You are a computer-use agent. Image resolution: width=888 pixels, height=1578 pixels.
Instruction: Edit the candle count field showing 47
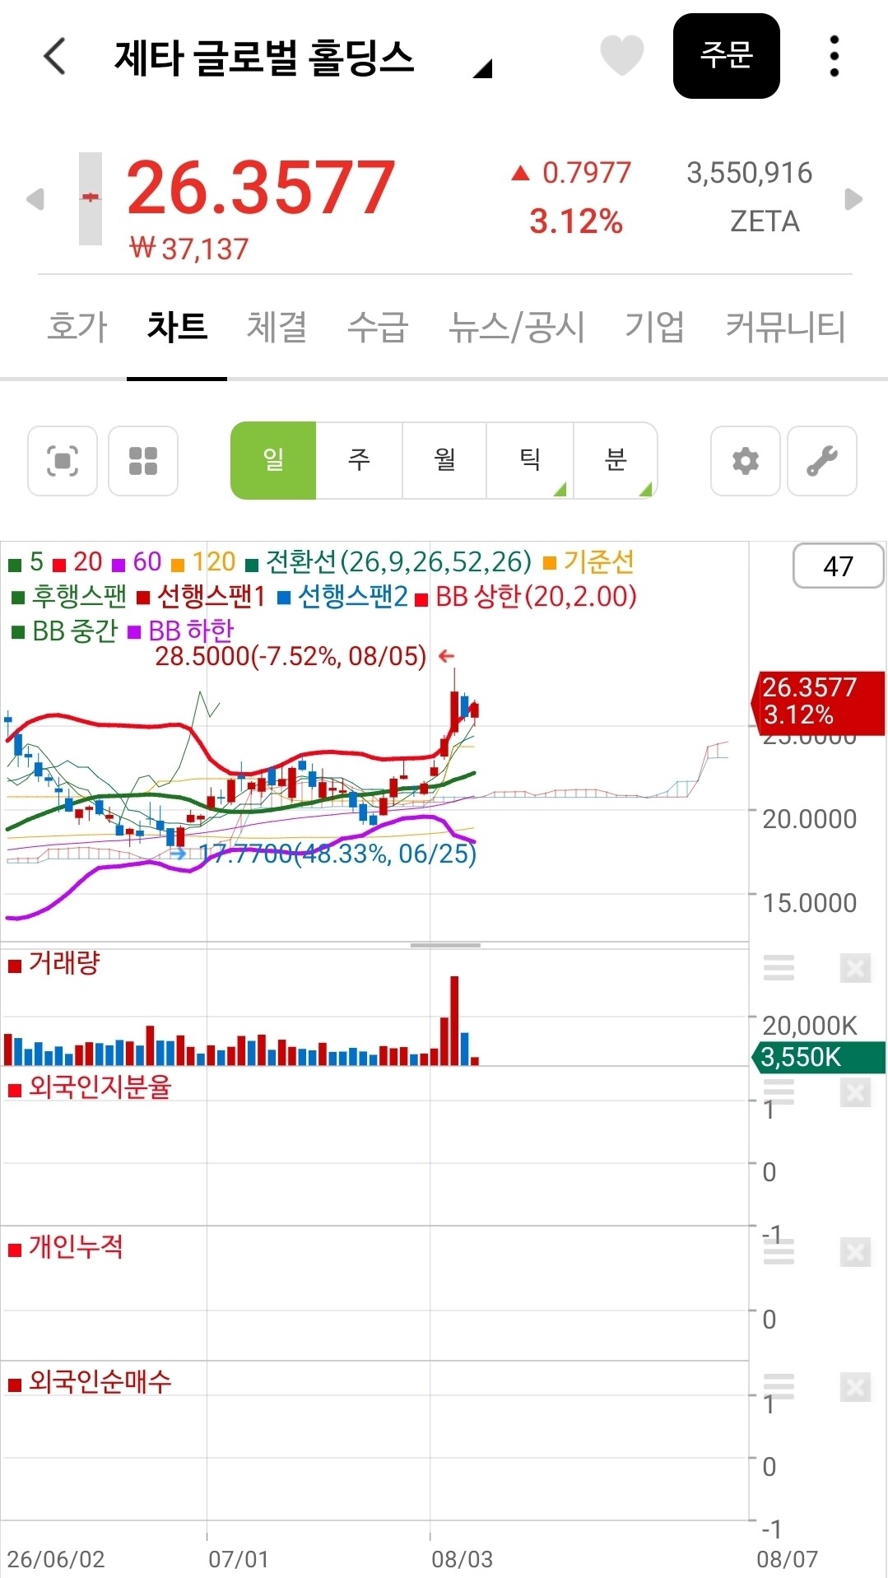tap(838, 566)
